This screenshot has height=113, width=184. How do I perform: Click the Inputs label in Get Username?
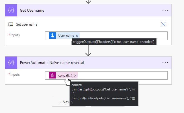click(15, 35)
